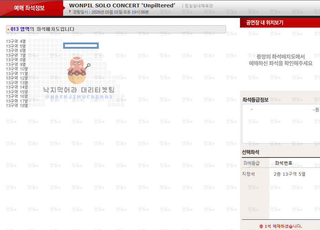Click row label 13구역 15열
Viewport: 320px width, 230px height.
[x=17, y=92]
